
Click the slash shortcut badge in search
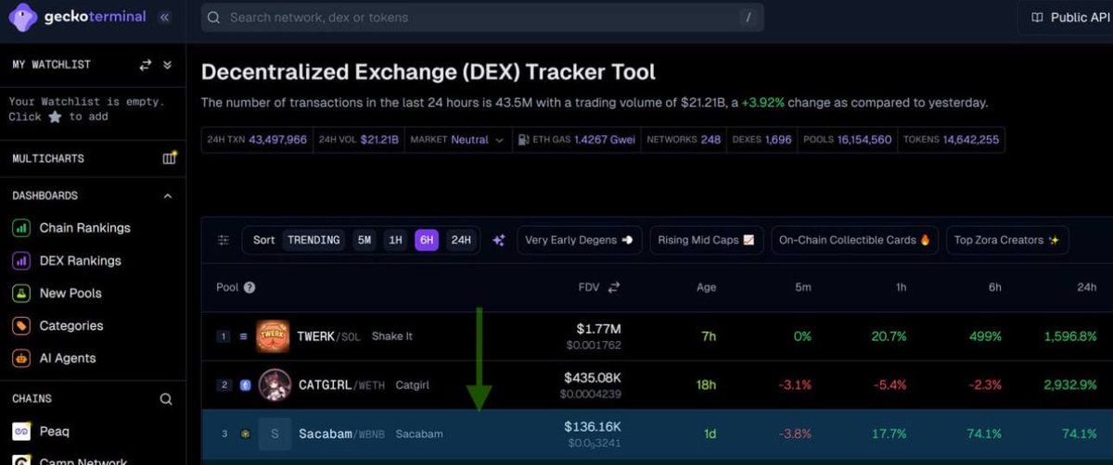pyautogui.click(x=748, y=18)
